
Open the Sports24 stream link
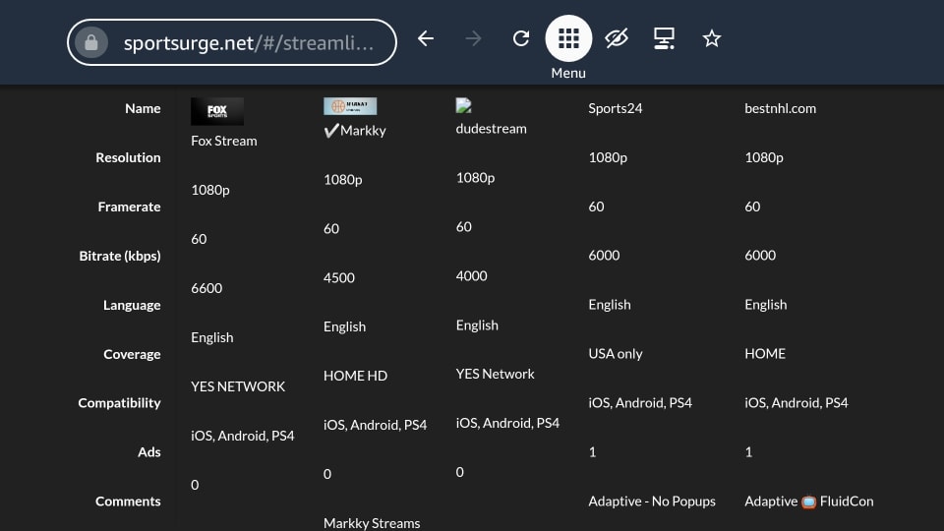coord(616,108)
